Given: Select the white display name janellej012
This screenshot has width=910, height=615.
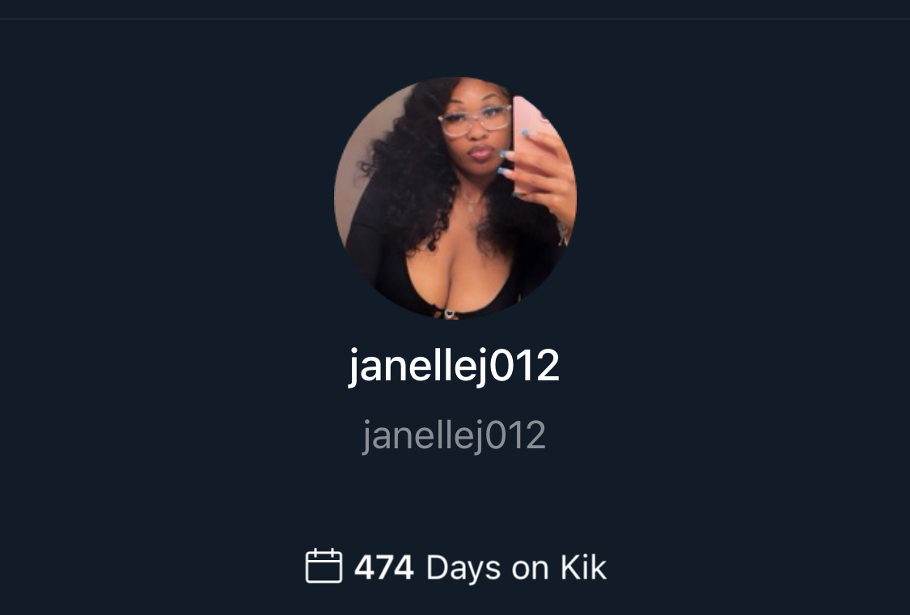Looking at the screenshot, I should tap(454, 366).
